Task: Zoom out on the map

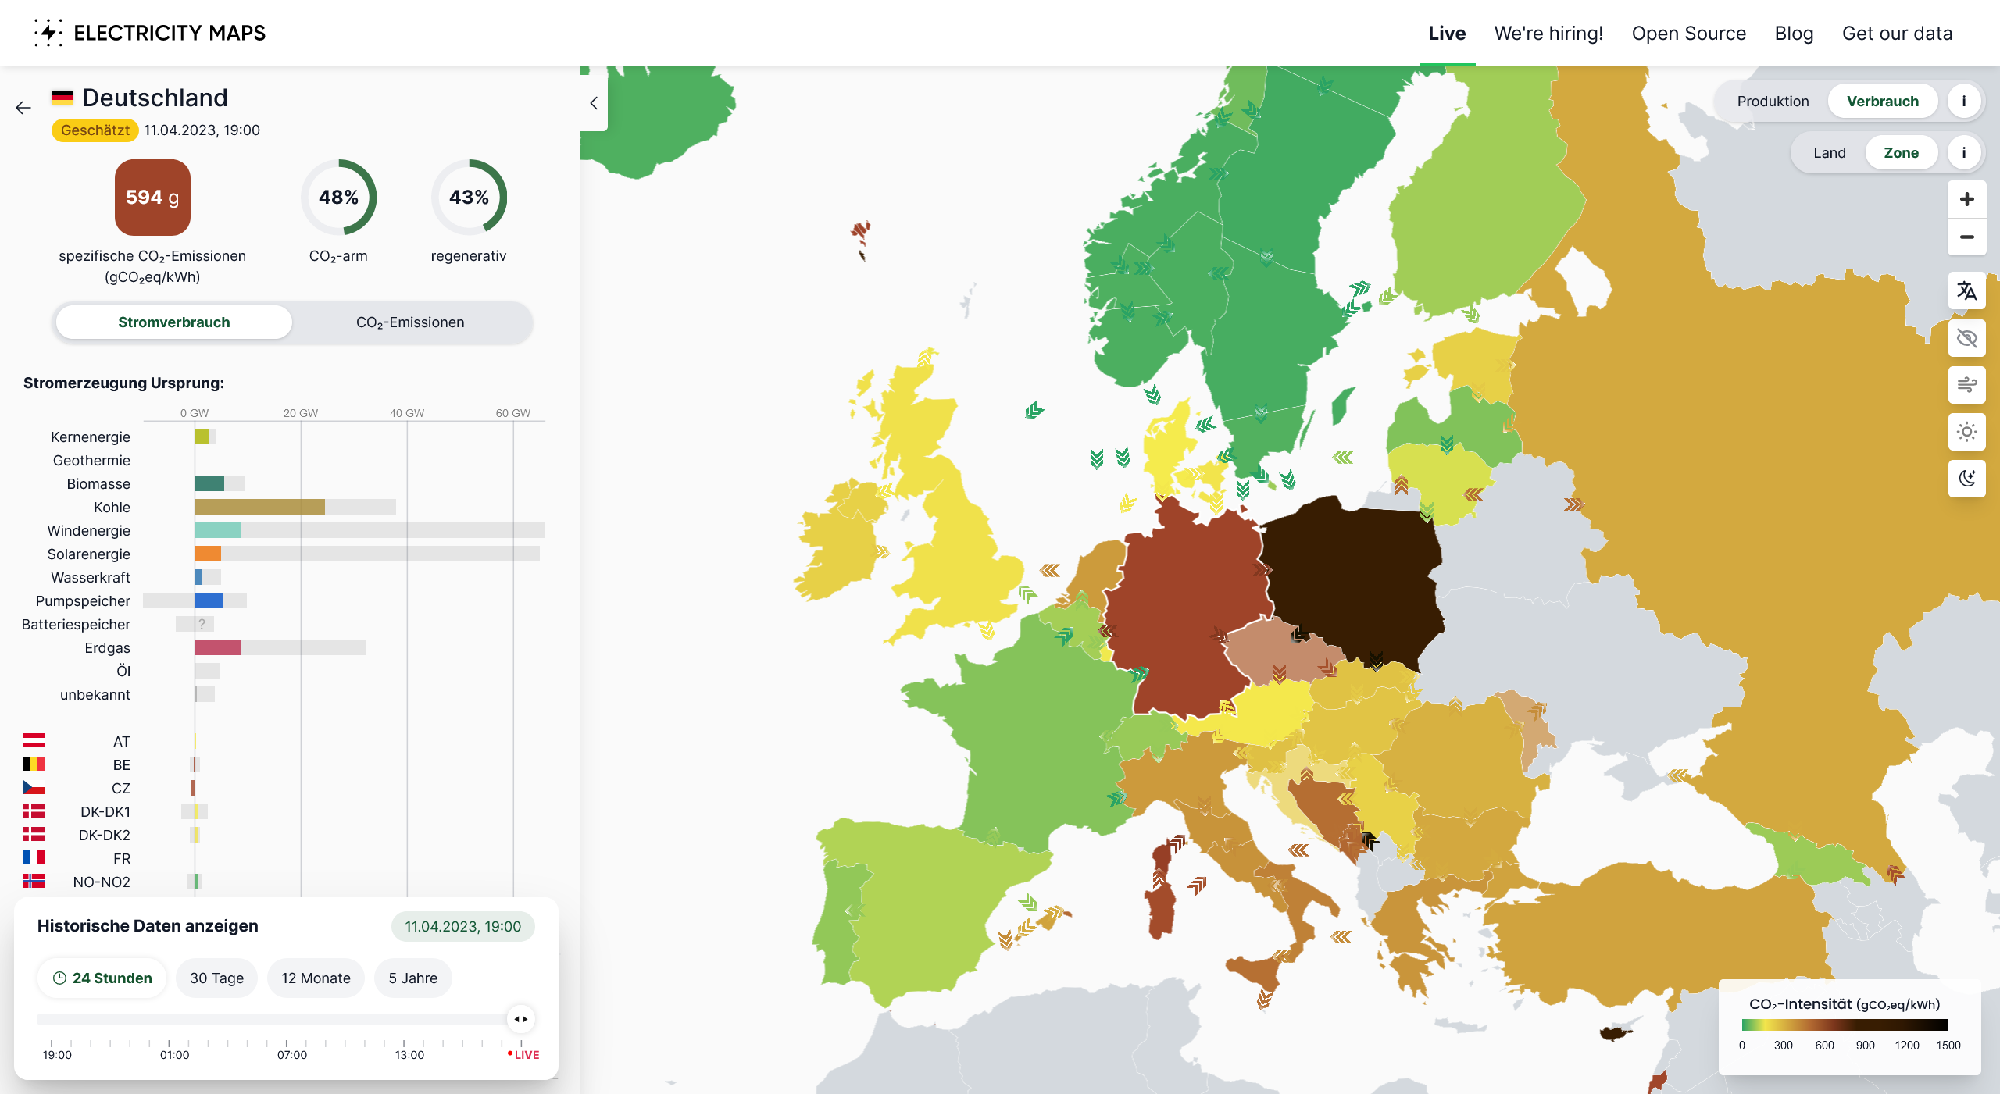Action: click(1966, 237)
